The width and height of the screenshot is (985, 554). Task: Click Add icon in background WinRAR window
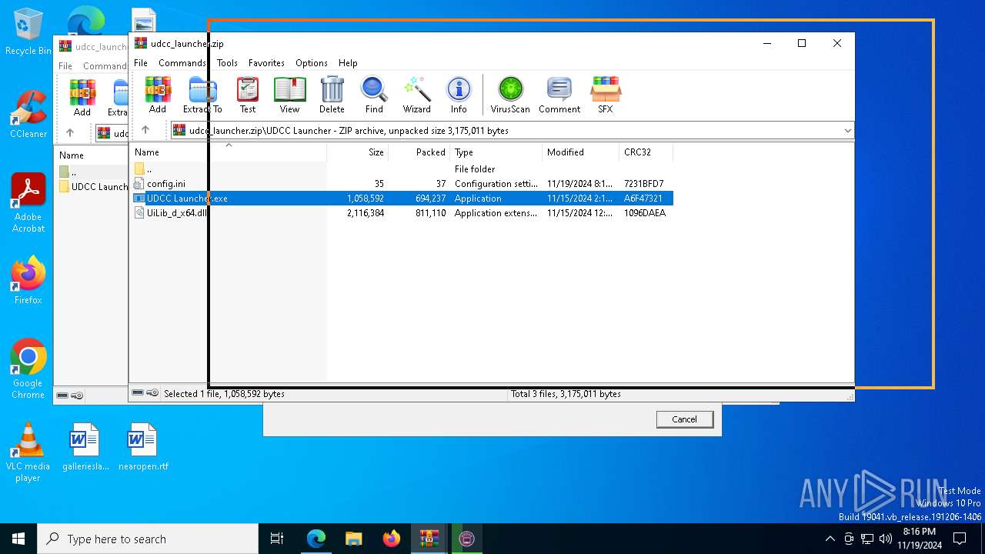click(x=82, y=98)
